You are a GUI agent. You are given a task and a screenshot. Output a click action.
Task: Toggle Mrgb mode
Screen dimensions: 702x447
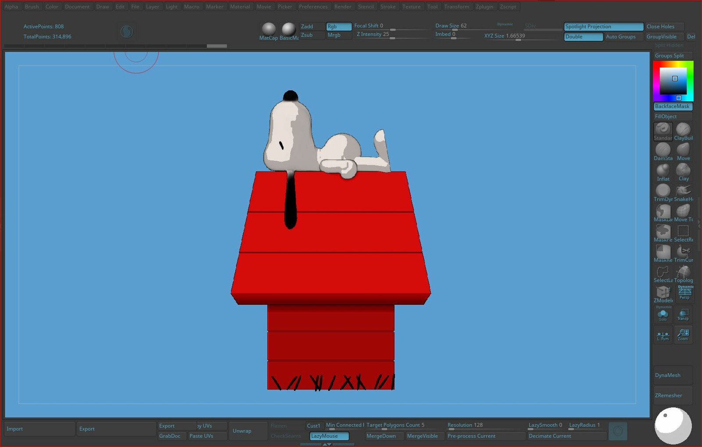339,35
